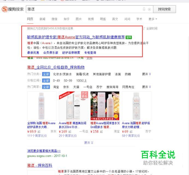Choose the 50~99 price range

click(68, 80)
